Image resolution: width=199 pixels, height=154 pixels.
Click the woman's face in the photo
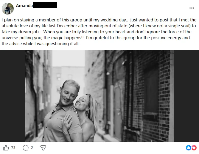click(82, 101)
